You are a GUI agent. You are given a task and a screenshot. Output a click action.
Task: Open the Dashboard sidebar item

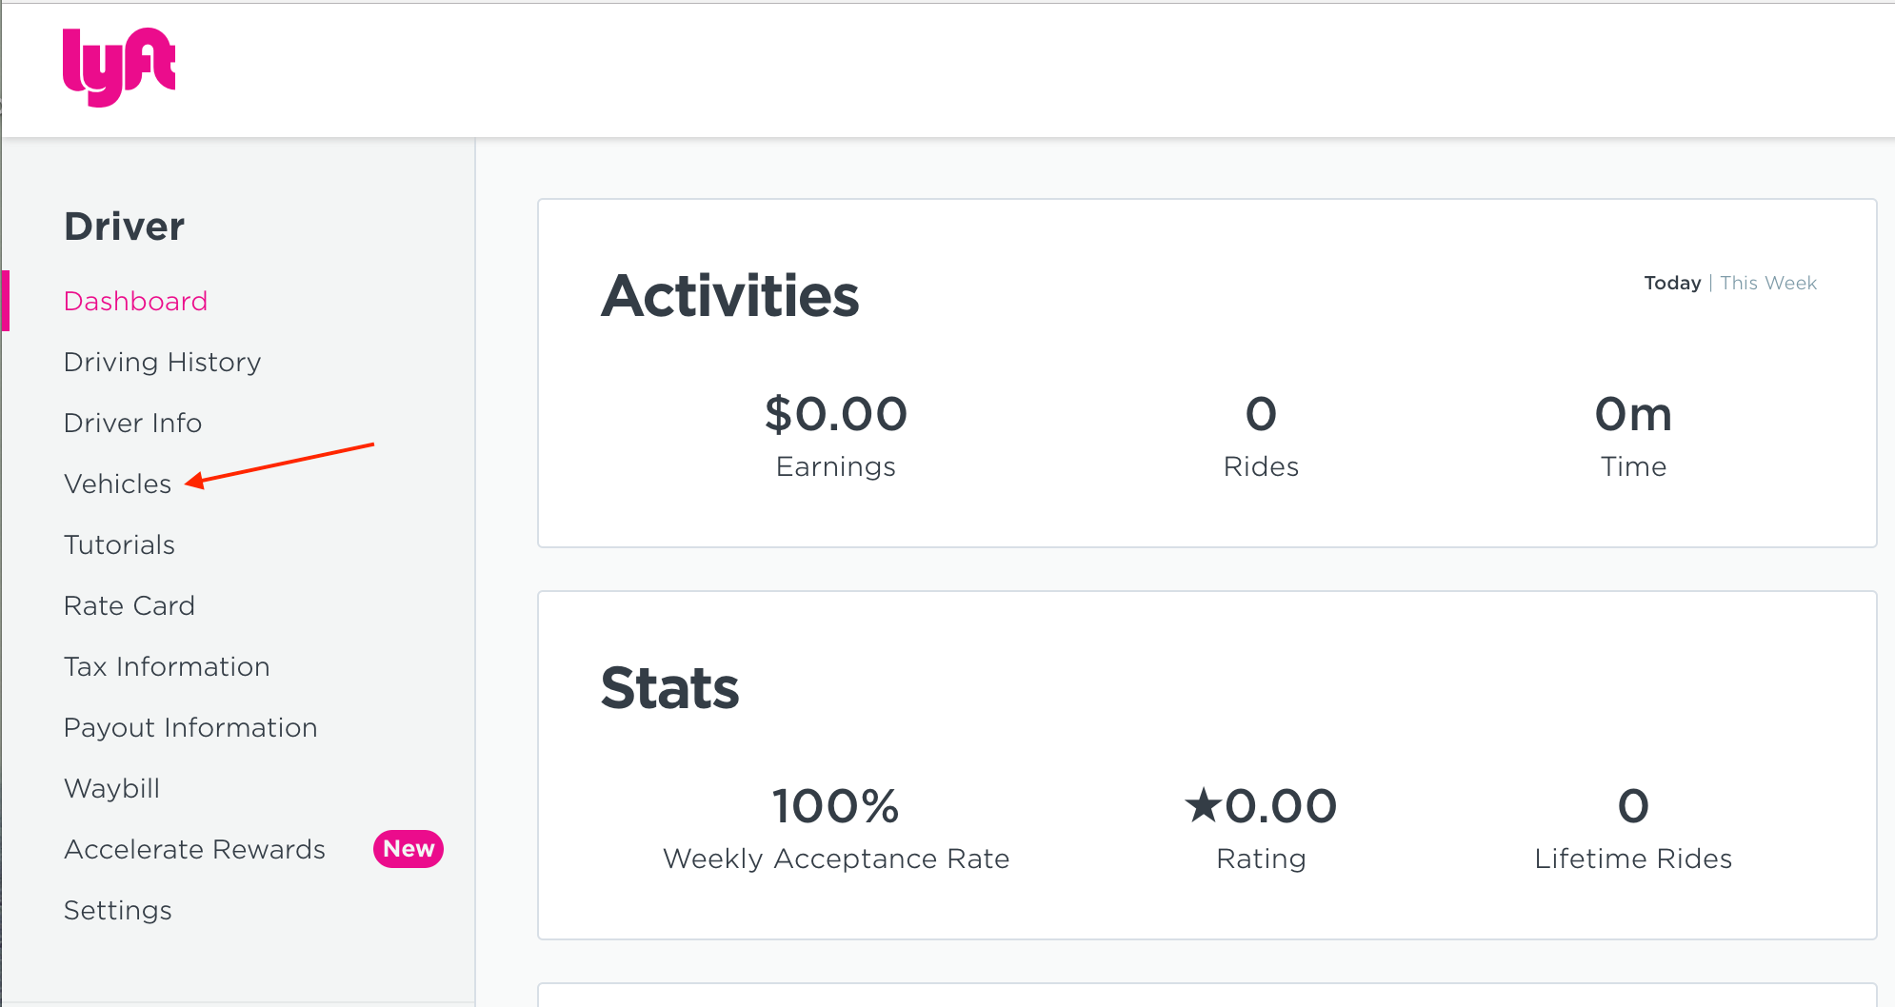pos(135,302)
